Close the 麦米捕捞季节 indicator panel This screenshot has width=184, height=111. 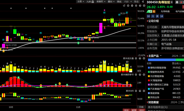pyautogui.click(x=144, y=75)
